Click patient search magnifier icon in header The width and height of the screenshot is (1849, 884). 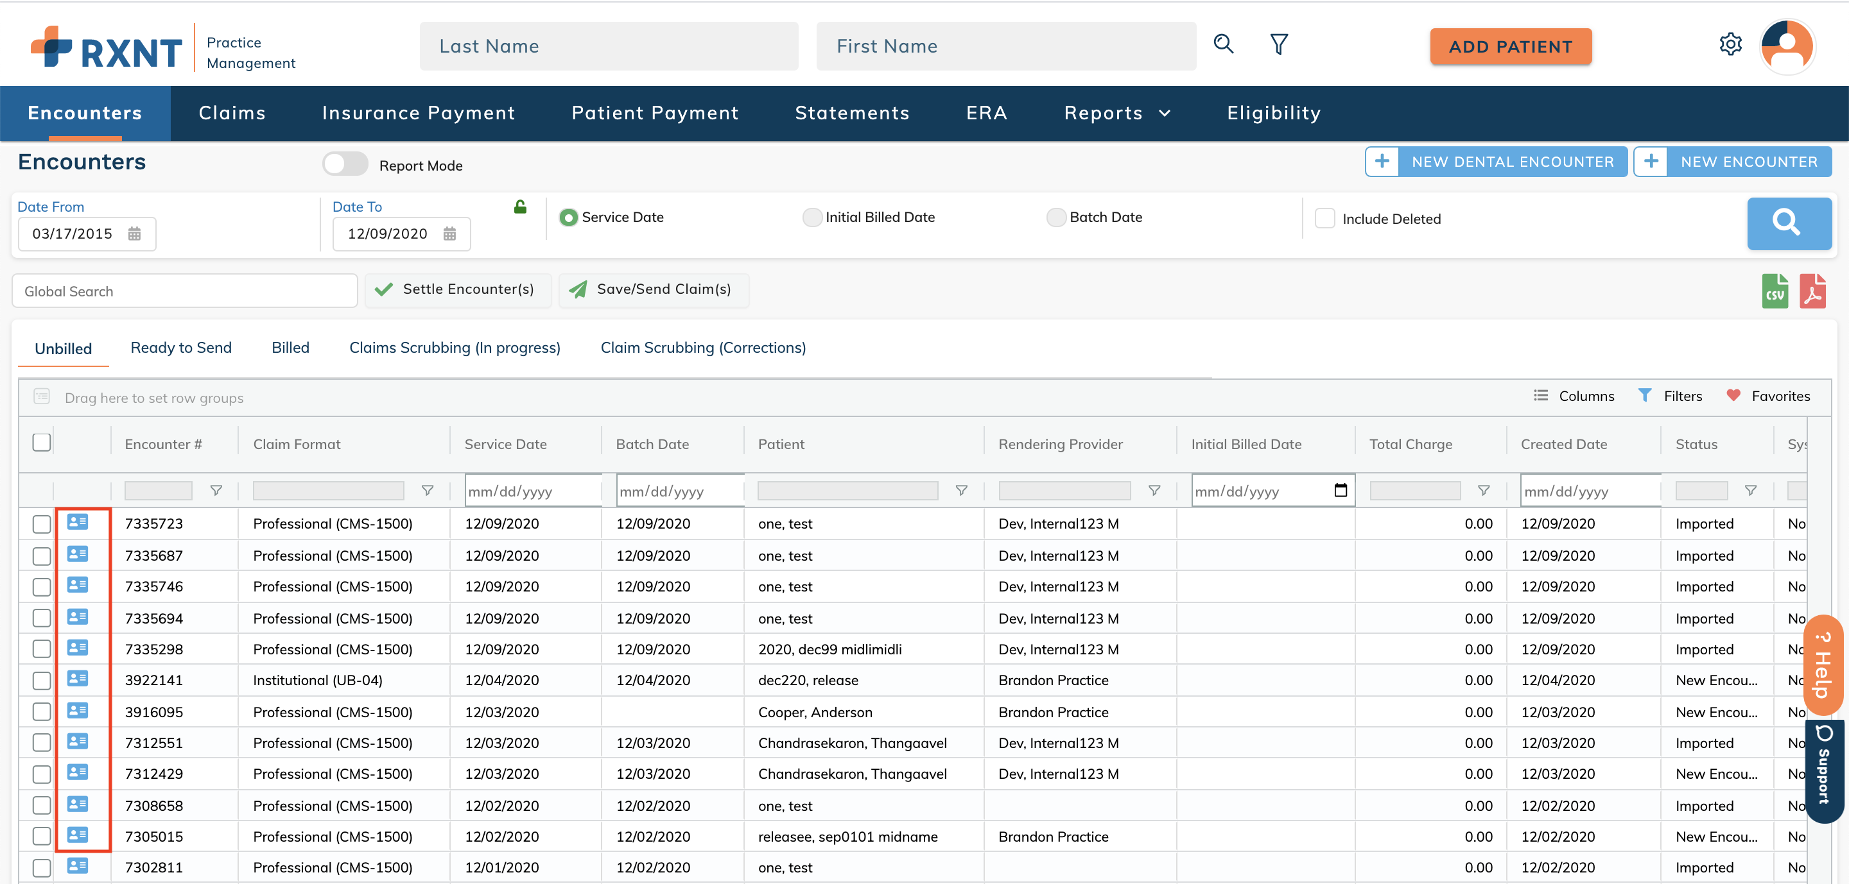(x=1223, y=44)
